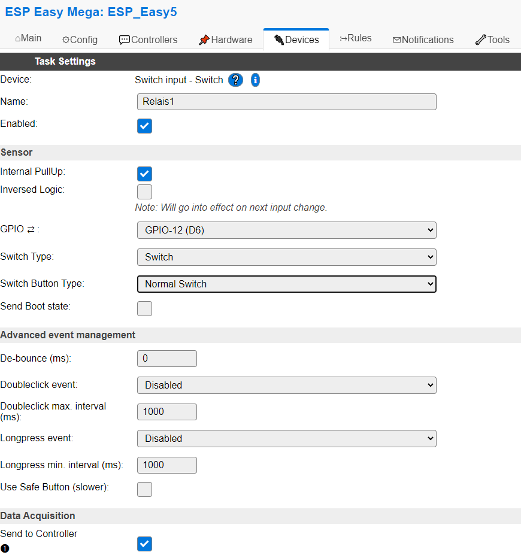Click the 'Enabled:' label

19,123
